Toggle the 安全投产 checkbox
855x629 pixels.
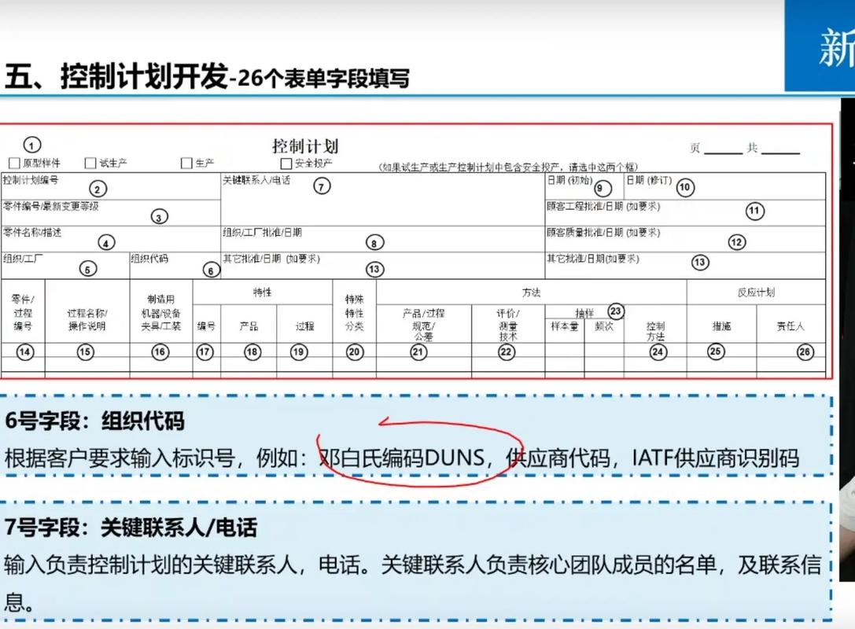point(285,163)
